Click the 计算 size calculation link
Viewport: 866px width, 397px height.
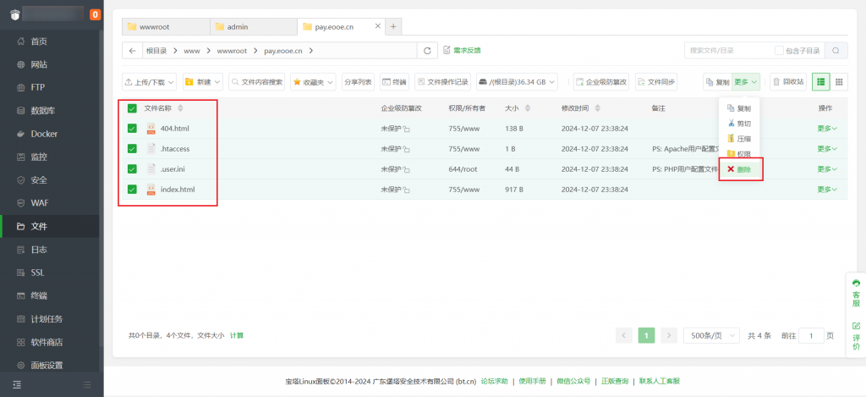[x=237, y=335]
